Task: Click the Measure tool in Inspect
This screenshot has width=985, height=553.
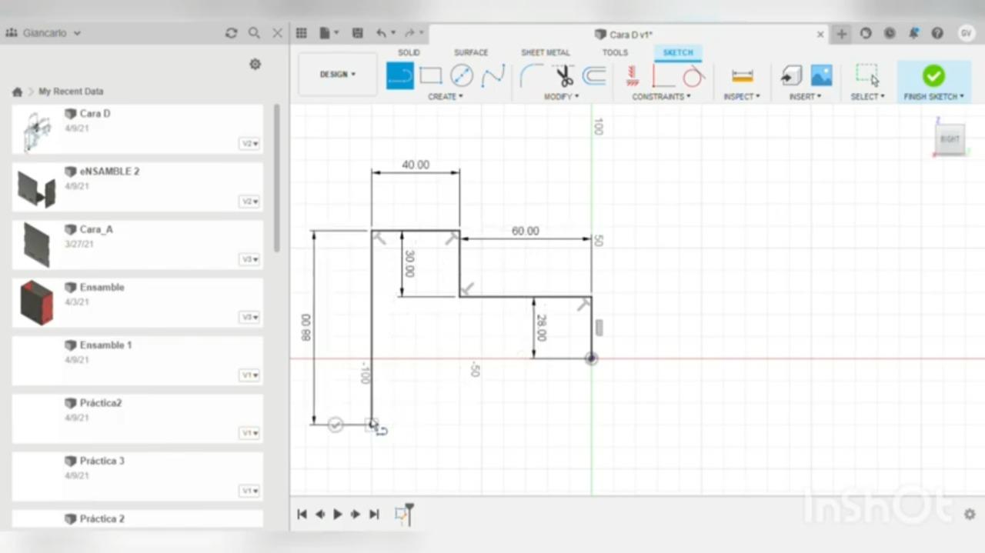Action: (x=742, y=75)
